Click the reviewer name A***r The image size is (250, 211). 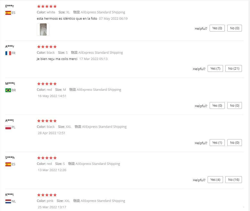pyautogui.click(x=10, y=46)
